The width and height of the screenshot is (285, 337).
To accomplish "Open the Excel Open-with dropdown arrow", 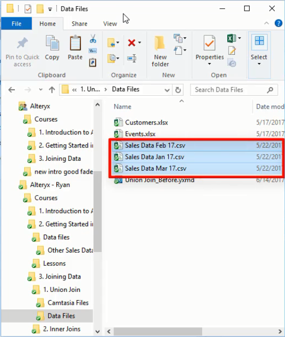I will click(239, 38).
